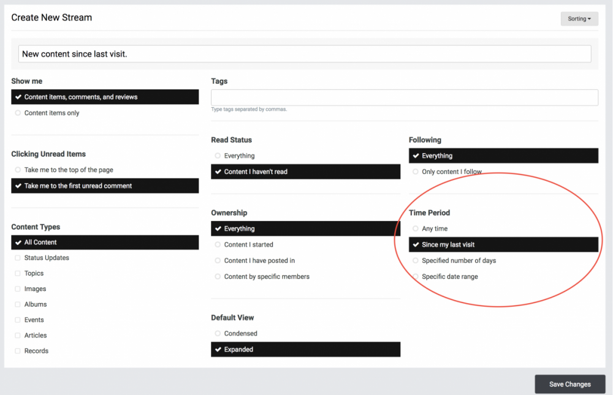Click the stream title input field
The width and height of the screenshot is (613, 395).
click(x=305, y=54)
